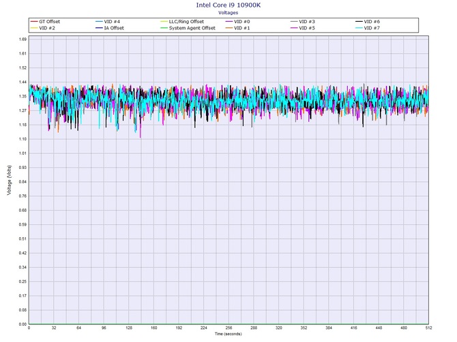The height and width of the screenshot is (342, 457).
Task: Click the 256 x-axis tick label
Action: coord(228,328)
